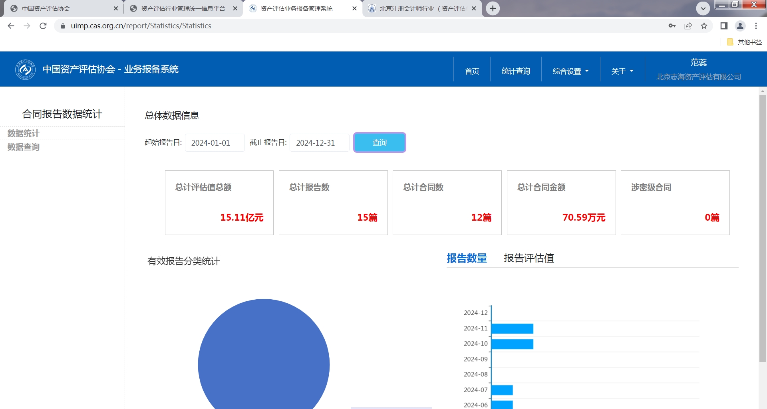Switch to the 报告评估值 tab
767x409 pixels.
[529, 258]
